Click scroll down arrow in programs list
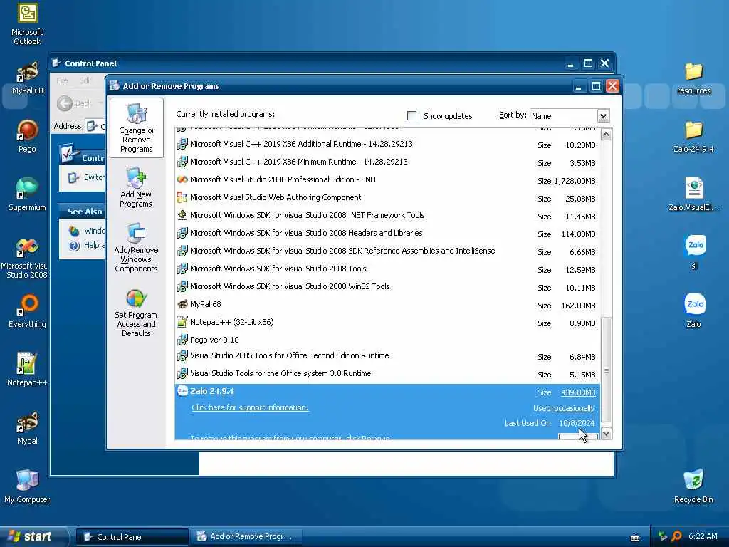729x547 pixels. 607,434
